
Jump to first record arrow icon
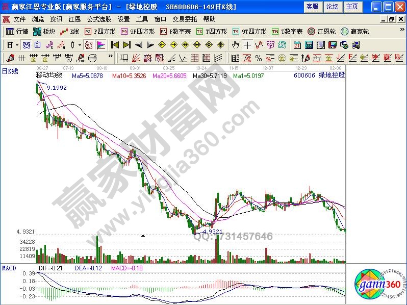tap(115, 44)
